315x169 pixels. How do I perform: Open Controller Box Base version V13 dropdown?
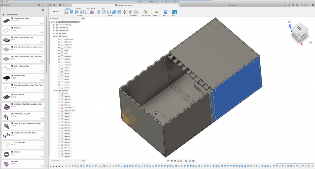point(41,23)
